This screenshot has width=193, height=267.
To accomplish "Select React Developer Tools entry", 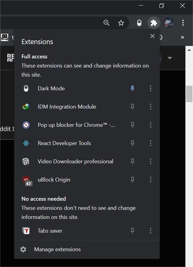I will [x=65, y=143].
